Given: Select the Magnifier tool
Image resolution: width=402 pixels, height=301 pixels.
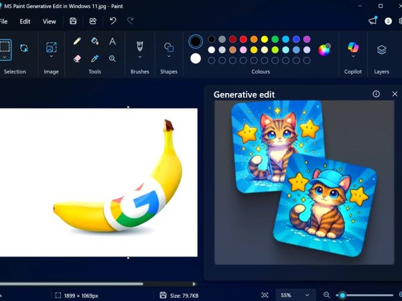Looking at the screenshot, I should [113, 59].
